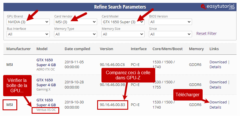Click GDDR6 in the Ventus XS OC row
Image resolution: width=240 pixels, height=116 pixels.
click(195, 105)
